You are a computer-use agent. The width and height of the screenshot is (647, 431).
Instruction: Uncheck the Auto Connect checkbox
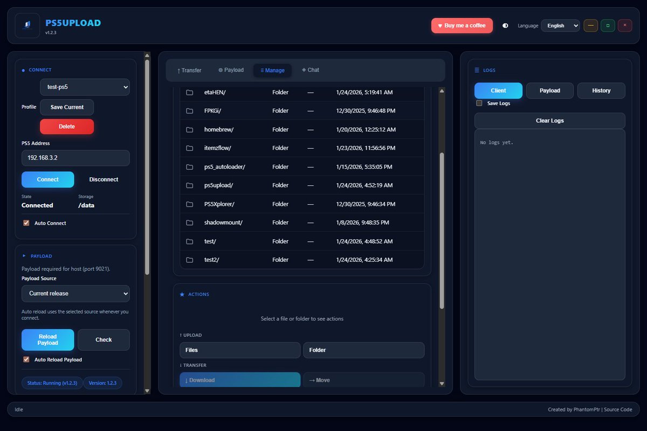[x=26, y=223]
